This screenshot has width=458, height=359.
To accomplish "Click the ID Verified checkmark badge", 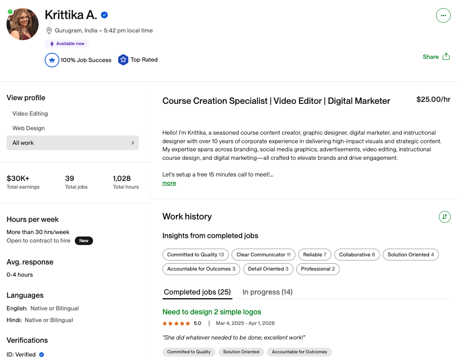I will coord(41,355).
